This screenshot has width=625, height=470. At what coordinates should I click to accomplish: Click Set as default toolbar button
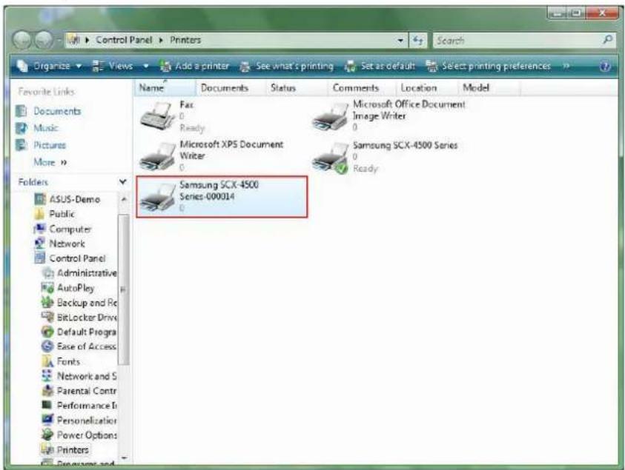(380, 66)
